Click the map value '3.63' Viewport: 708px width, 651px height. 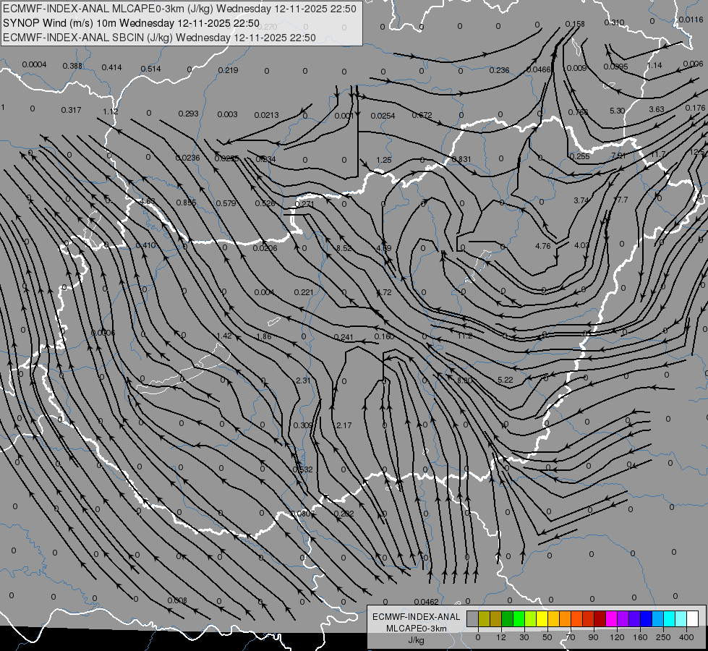point(657,109)
